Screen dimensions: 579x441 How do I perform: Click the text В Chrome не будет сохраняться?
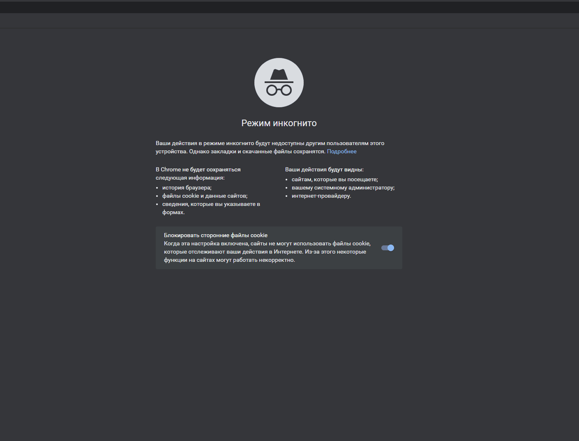[x=198, y=170]
